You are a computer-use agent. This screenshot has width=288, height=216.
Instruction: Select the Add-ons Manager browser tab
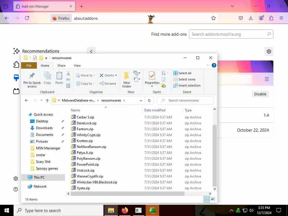click(x=44, y=6)
